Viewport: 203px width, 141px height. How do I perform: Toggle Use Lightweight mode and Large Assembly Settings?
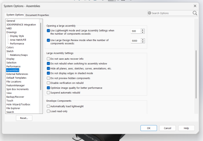tap(48, 31)
